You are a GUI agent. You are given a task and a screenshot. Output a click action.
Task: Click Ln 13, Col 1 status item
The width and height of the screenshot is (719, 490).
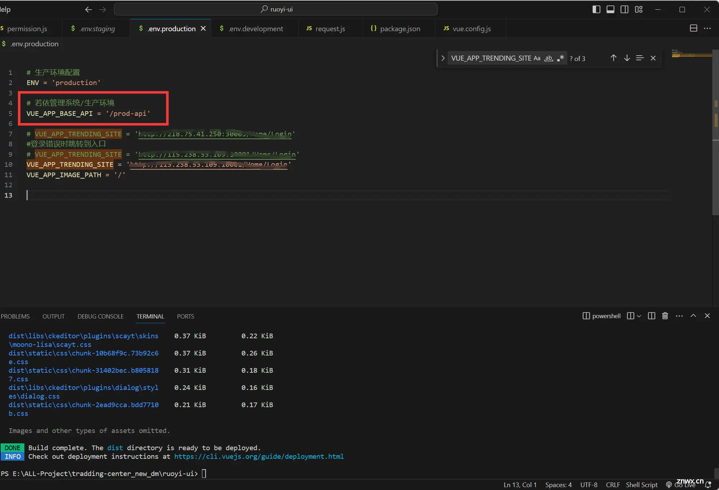(520, 485)
